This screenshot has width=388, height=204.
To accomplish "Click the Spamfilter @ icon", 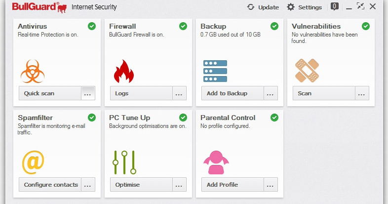I will coord(33,162).
